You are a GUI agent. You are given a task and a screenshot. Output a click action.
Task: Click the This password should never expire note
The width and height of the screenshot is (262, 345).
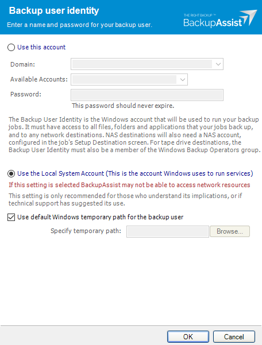point(123,106)
